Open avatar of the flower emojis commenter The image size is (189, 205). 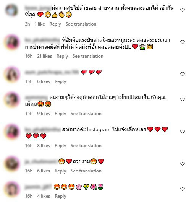tap(12, 189)
